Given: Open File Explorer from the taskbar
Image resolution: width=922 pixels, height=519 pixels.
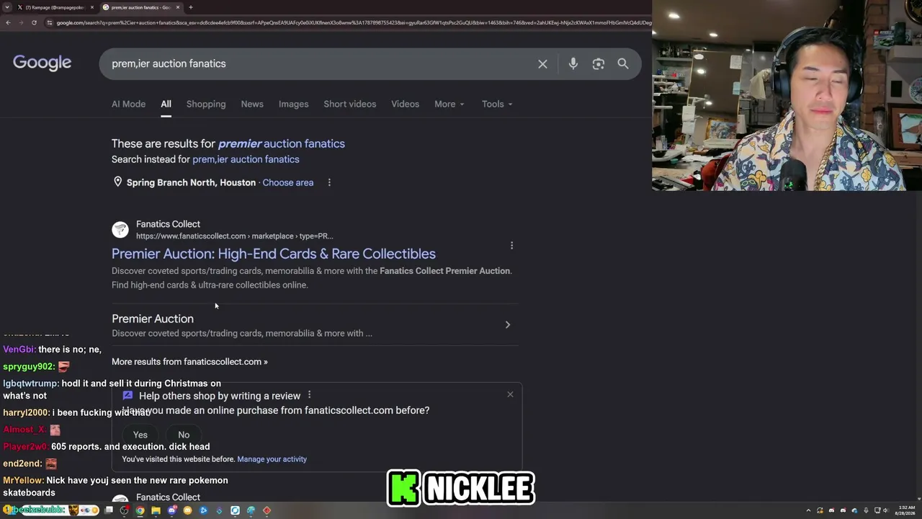Looking at the screenshot, I should click(x=156, y=510).
